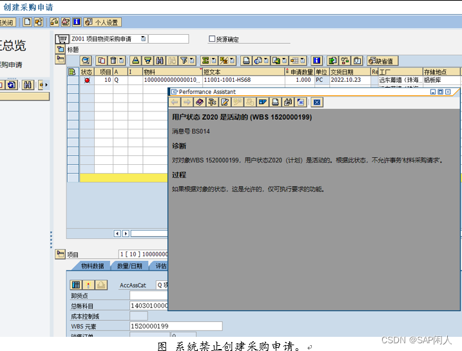Screen dimensions: 462x351
Task: Open the Subtotals dropdown arrow
Action: (232, 61)
